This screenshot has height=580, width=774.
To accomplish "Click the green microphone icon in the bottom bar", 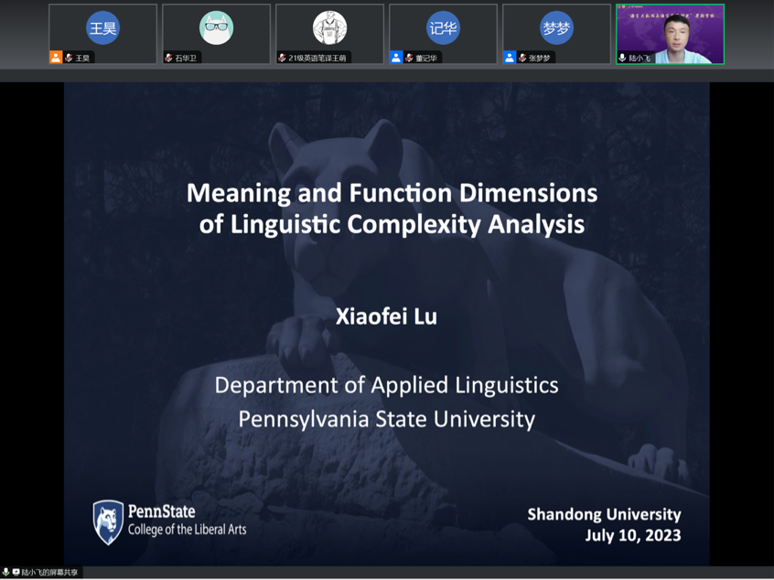I will point(5,573).
